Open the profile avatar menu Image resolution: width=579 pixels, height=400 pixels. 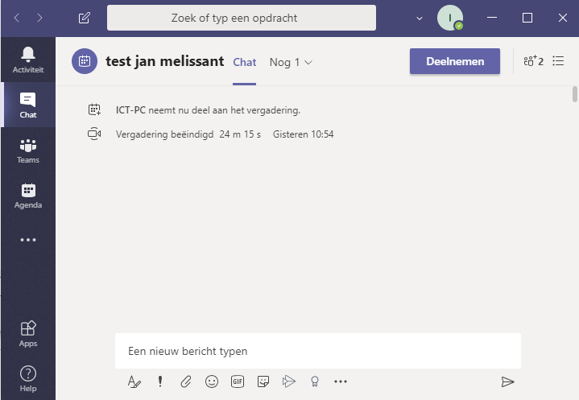[450, 18]
